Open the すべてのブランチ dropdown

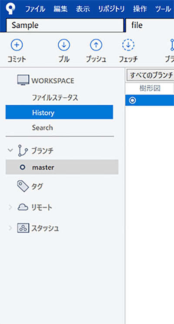[150, 76]
